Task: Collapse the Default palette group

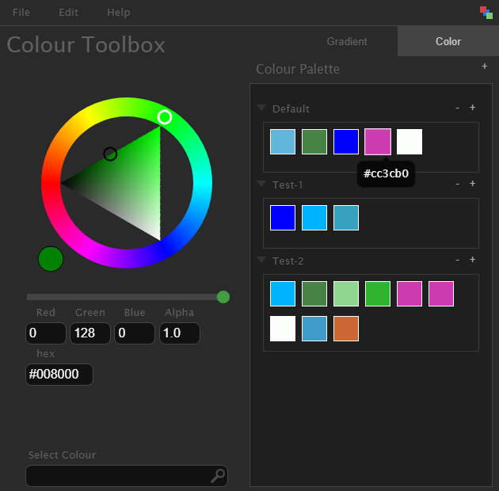Action: 261,108
